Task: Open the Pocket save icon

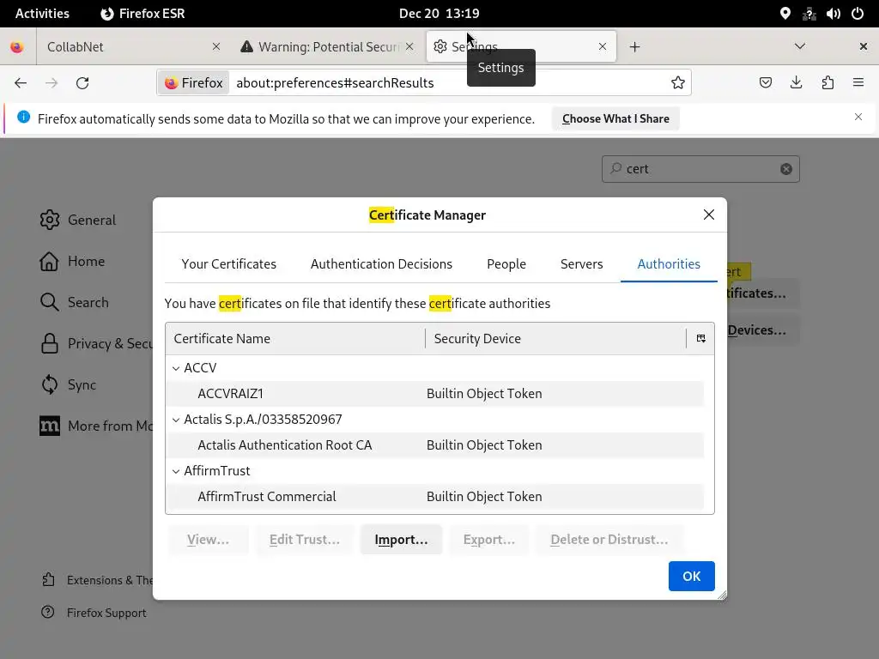Action: tap(765, 83)
